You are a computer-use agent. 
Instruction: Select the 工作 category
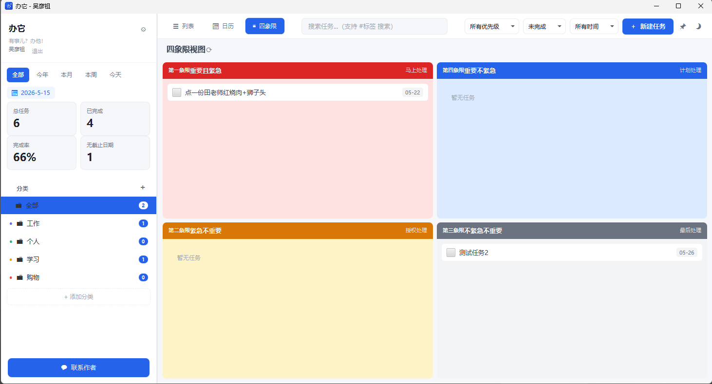click(78, 223)
